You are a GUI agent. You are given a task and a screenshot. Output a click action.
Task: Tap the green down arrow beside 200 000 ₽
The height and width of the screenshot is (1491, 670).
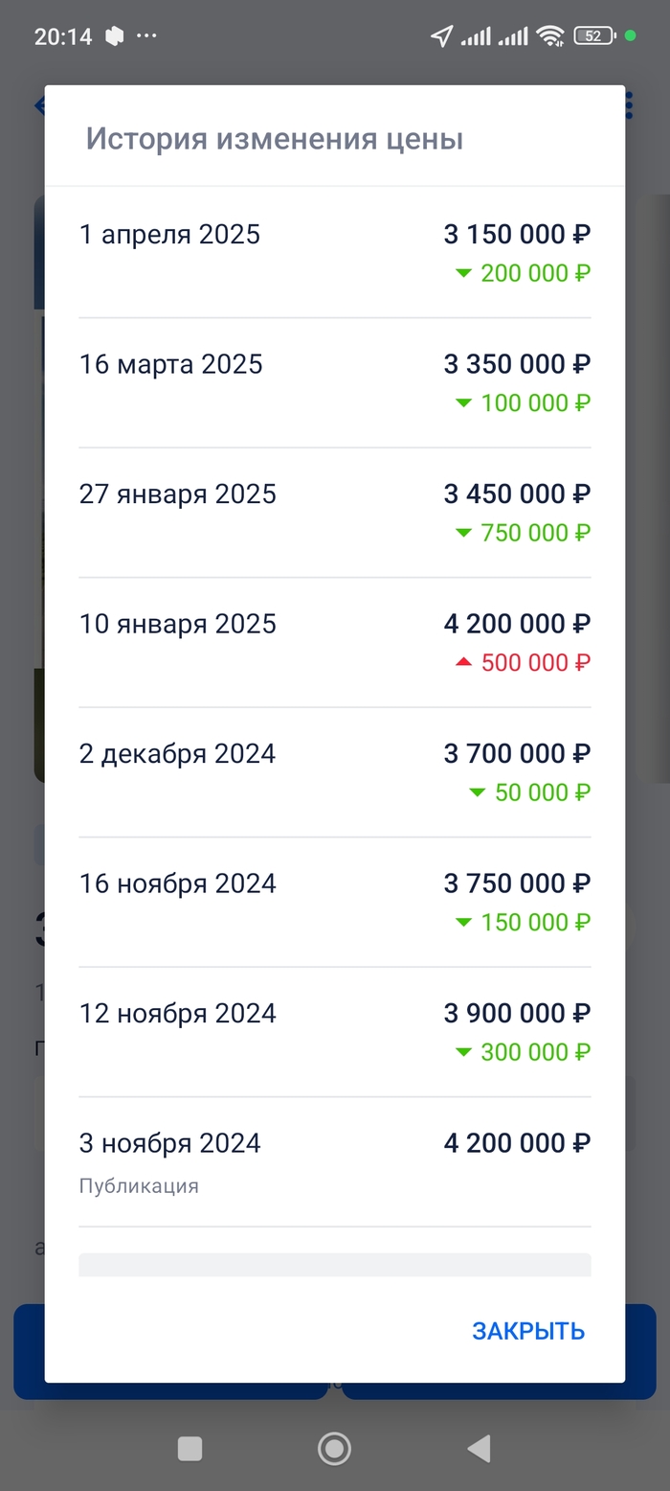pyautogui.click(x=464, y=273)
